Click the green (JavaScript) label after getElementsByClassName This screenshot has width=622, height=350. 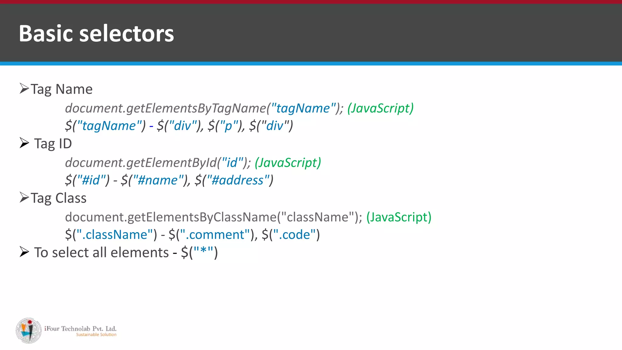tap(399, 217)
